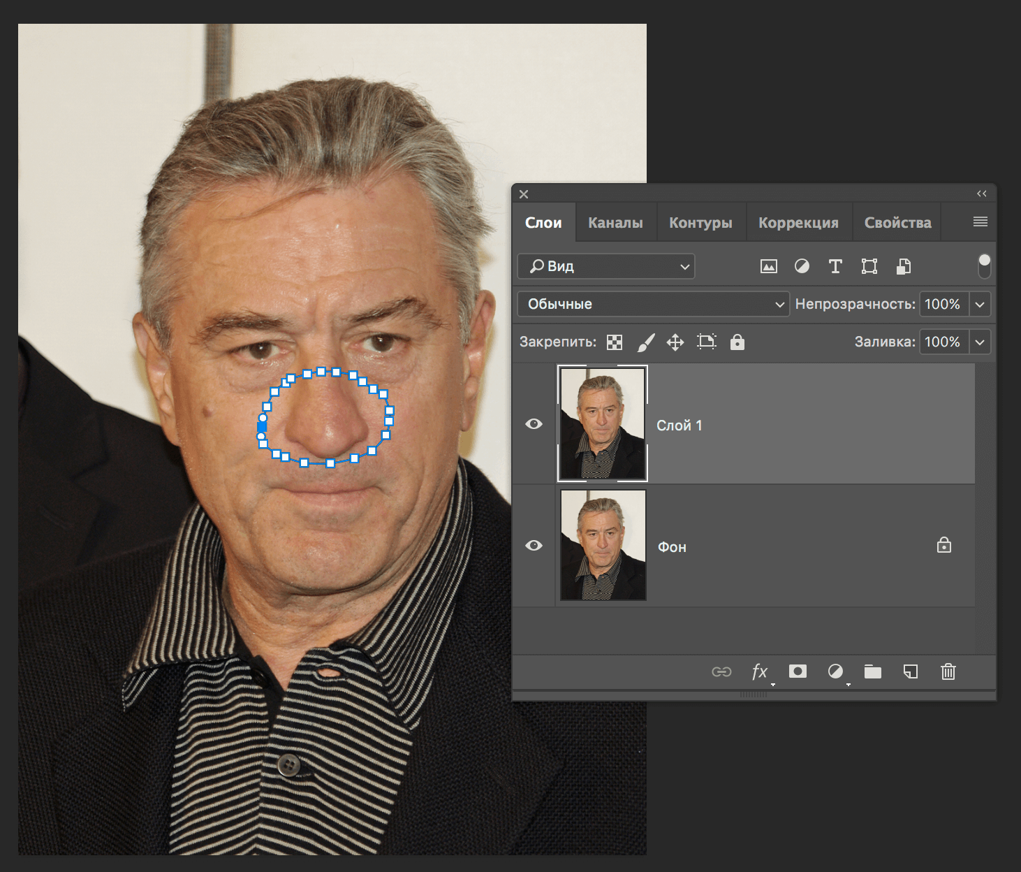
Task: Filter layers by pixel layer icon
Action: pyautogui.click(x=768, y=266)
